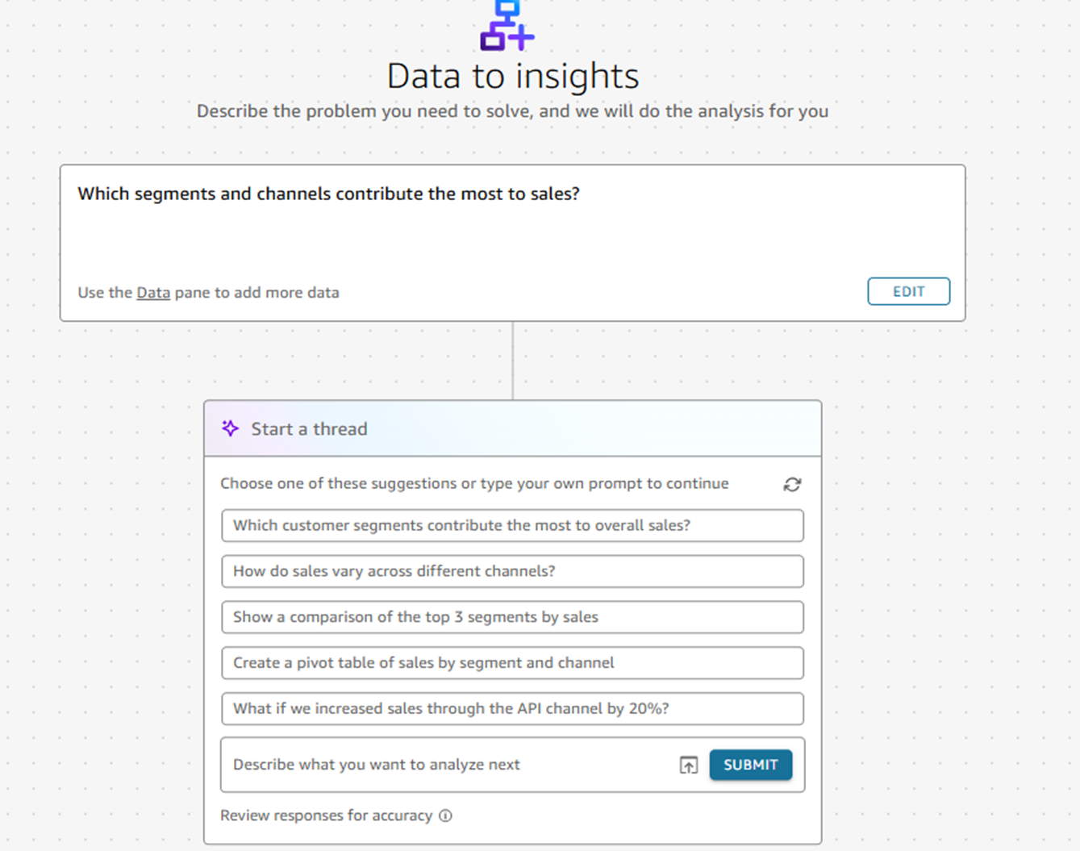Refresh the suggested prompts list

tap(792, 484)
